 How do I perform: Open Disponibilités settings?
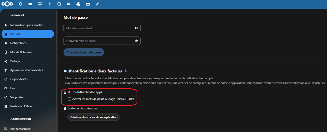pyautogui.click(x=28, y=79)
